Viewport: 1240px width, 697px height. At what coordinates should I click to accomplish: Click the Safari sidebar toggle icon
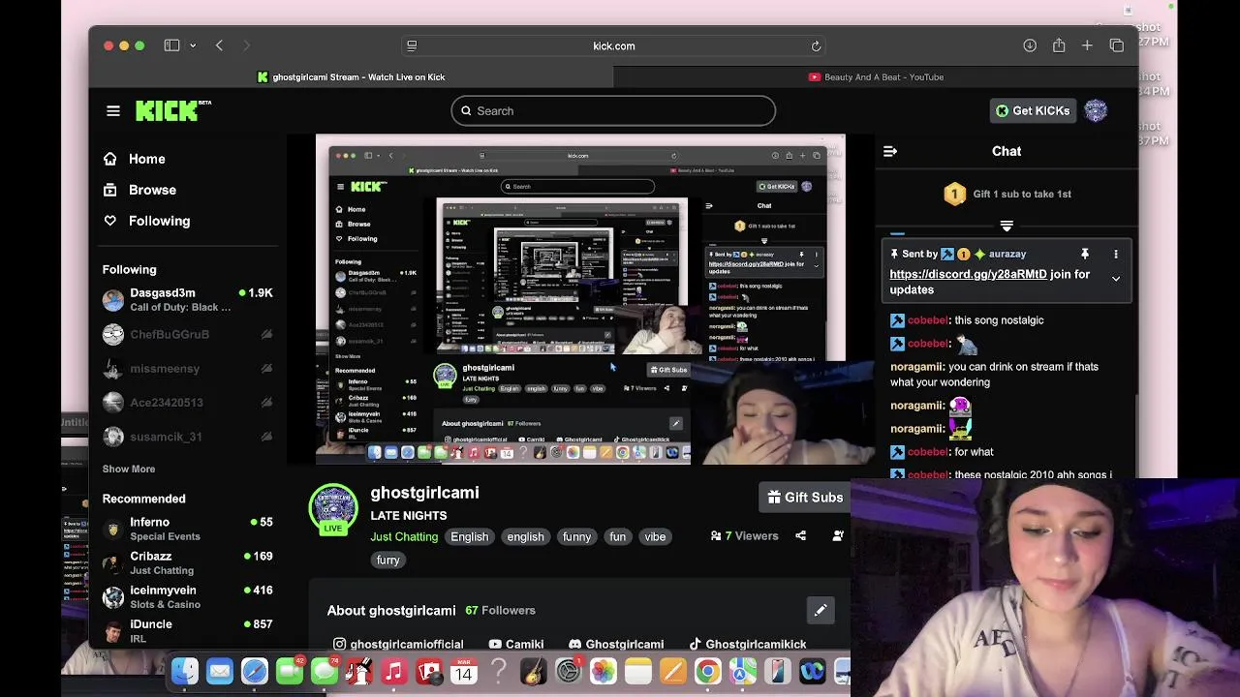click(171, 45)
